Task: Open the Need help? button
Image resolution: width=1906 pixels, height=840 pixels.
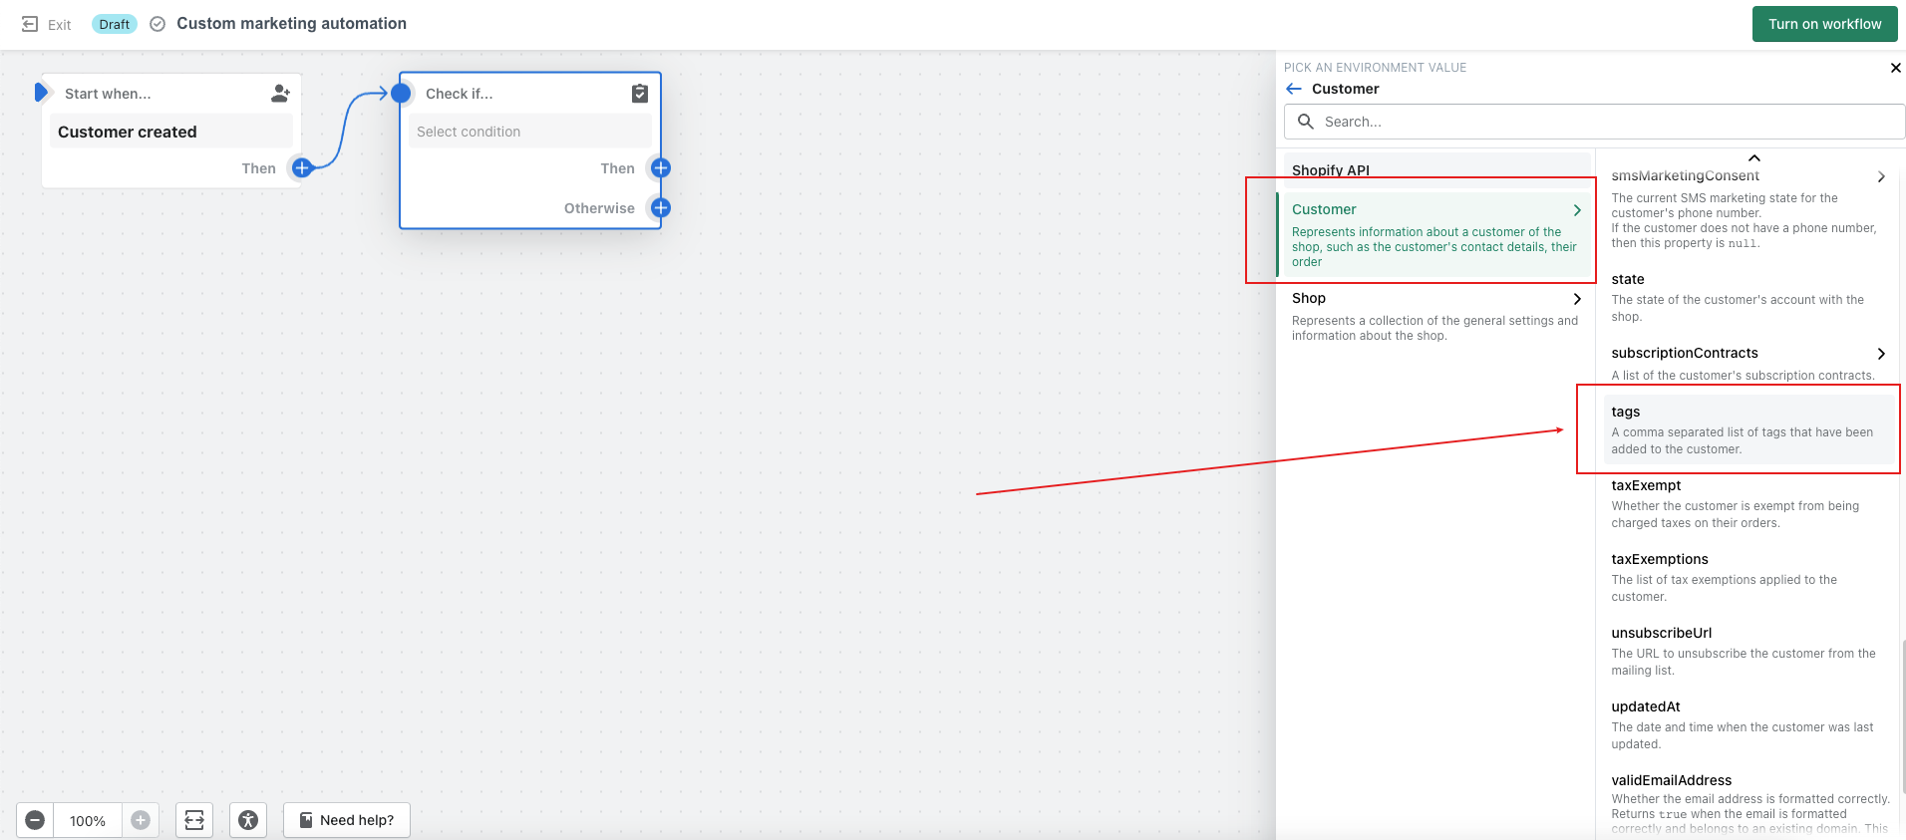Action: point(347,820)
